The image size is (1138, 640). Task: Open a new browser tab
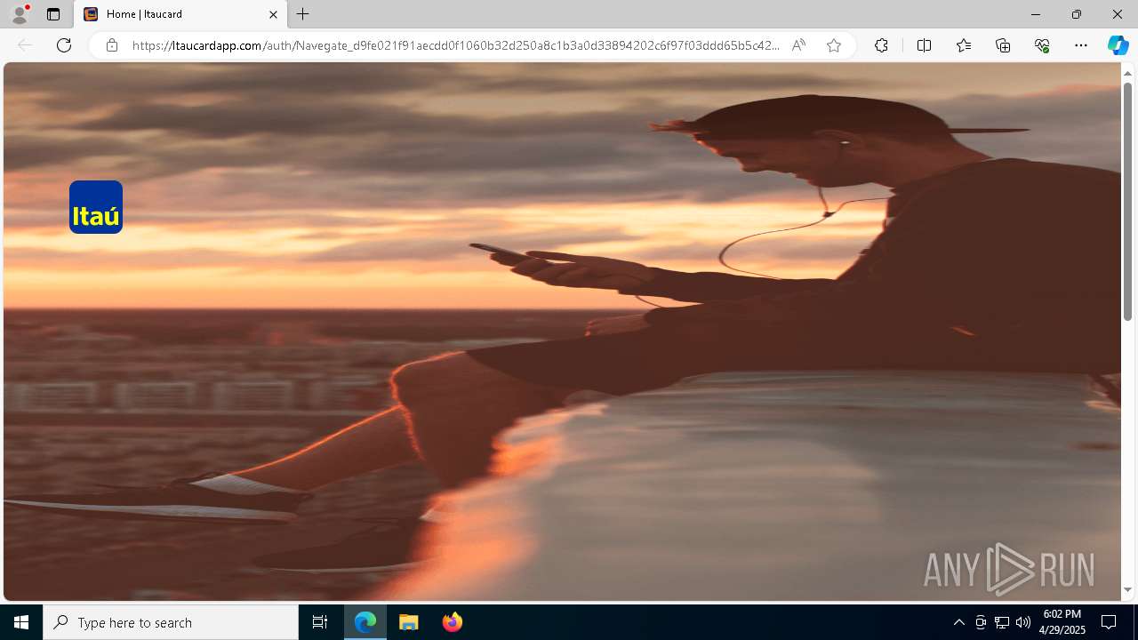(303, 14)
